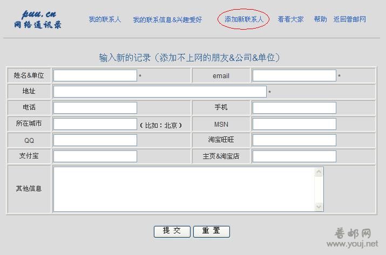Screen dimensions: 386x255
Task: Focus the 支付宝 account field
Action: point(95,156)
